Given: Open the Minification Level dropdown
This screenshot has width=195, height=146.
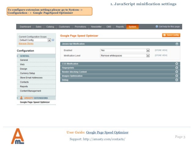Looking at the screenshot, I should pyautogui.click(x=125, y=55).
